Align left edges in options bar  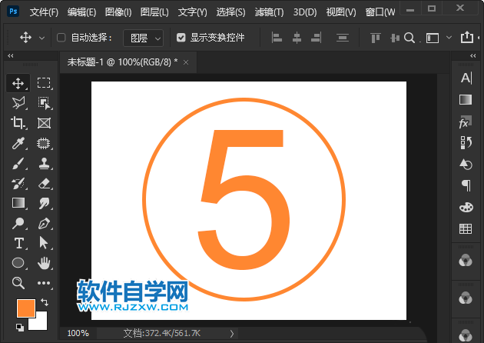[x=277, y=38]
